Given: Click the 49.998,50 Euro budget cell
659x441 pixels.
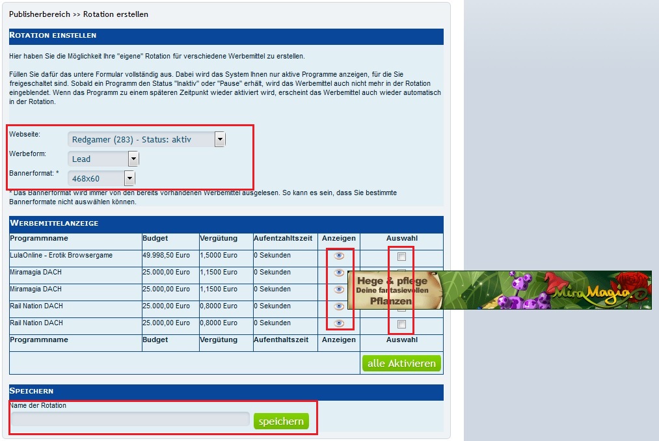Looking at the screenshot, I should [166, 256].
